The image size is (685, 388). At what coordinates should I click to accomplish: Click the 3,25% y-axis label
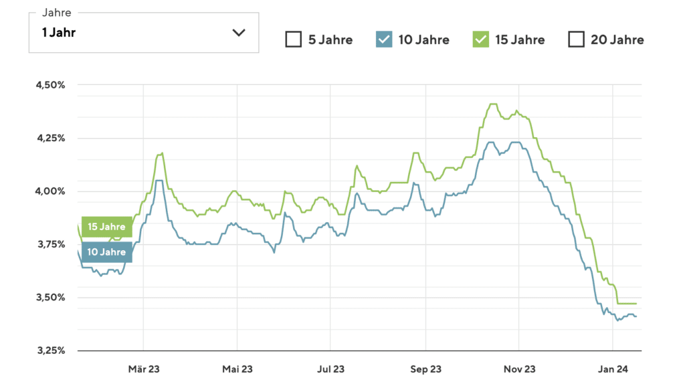click(50, 351)
